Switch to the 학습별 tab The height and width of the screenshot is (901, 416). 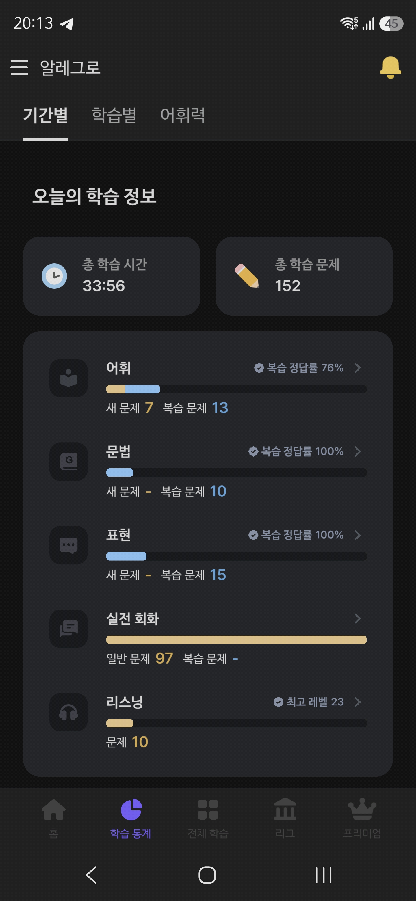point(114,115)
